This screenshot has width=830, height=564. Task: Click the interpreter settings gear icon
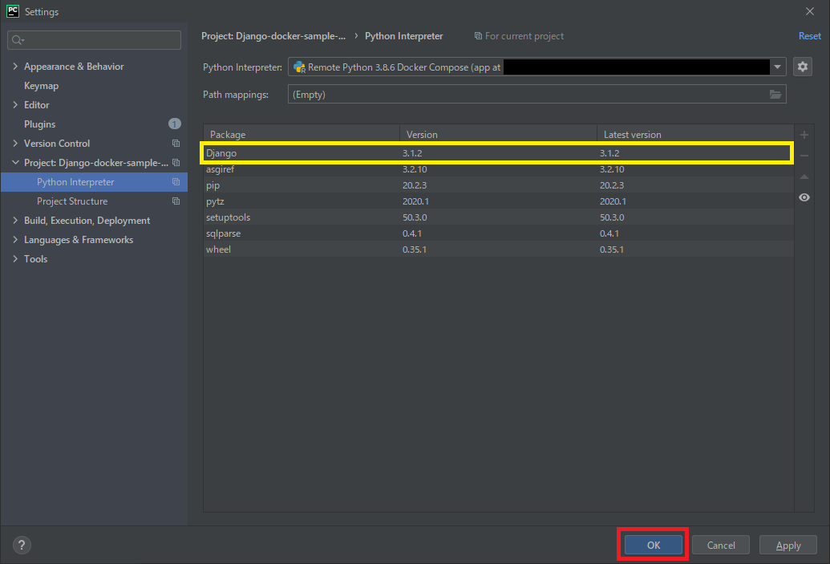803,67
